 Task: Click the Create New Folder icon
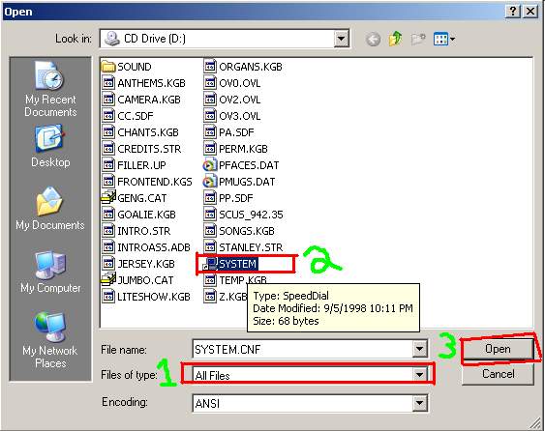418,39
